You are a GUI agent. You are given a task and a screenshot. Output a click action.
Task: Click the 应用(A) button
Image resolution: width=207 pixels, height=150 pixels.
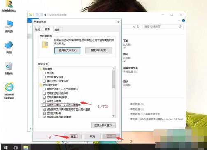(x=112, y=136)
